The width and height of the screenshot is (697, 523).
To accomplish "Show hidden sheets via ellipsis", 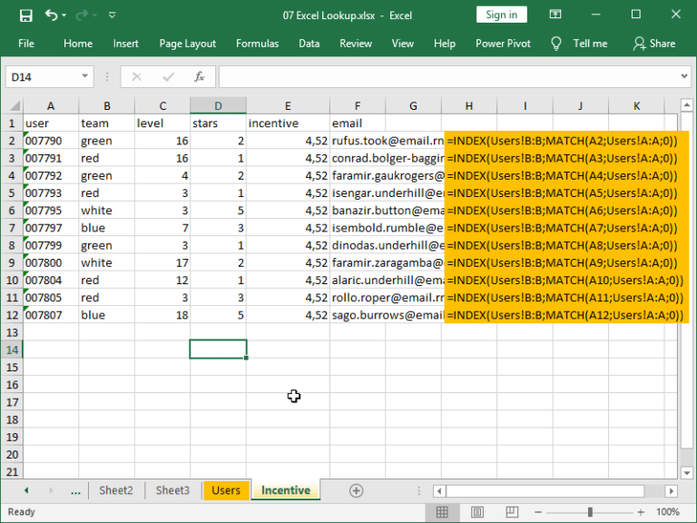I will click(x=75, y=490).
